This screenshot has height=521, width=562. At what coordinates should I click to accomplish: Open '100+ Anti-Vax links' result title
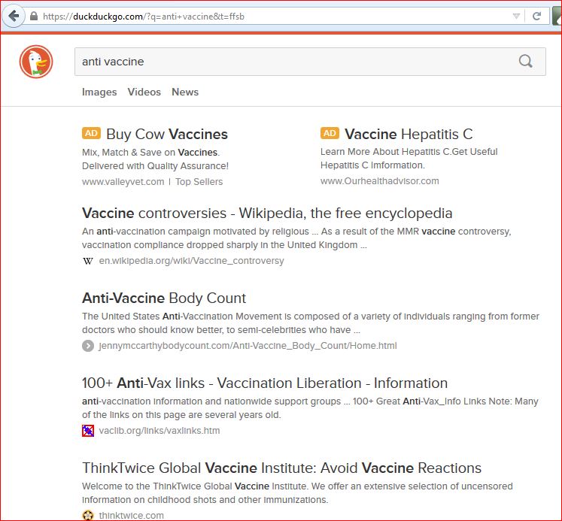[265, 383]
